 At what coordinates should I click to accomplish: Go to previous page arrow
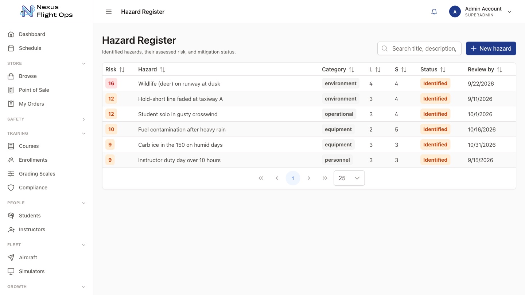277,178
